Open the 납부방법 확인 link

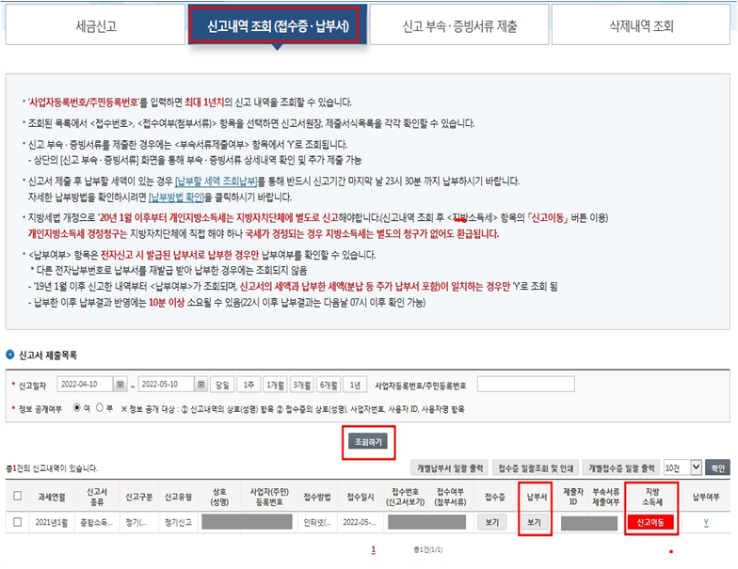tap(177, 198)
